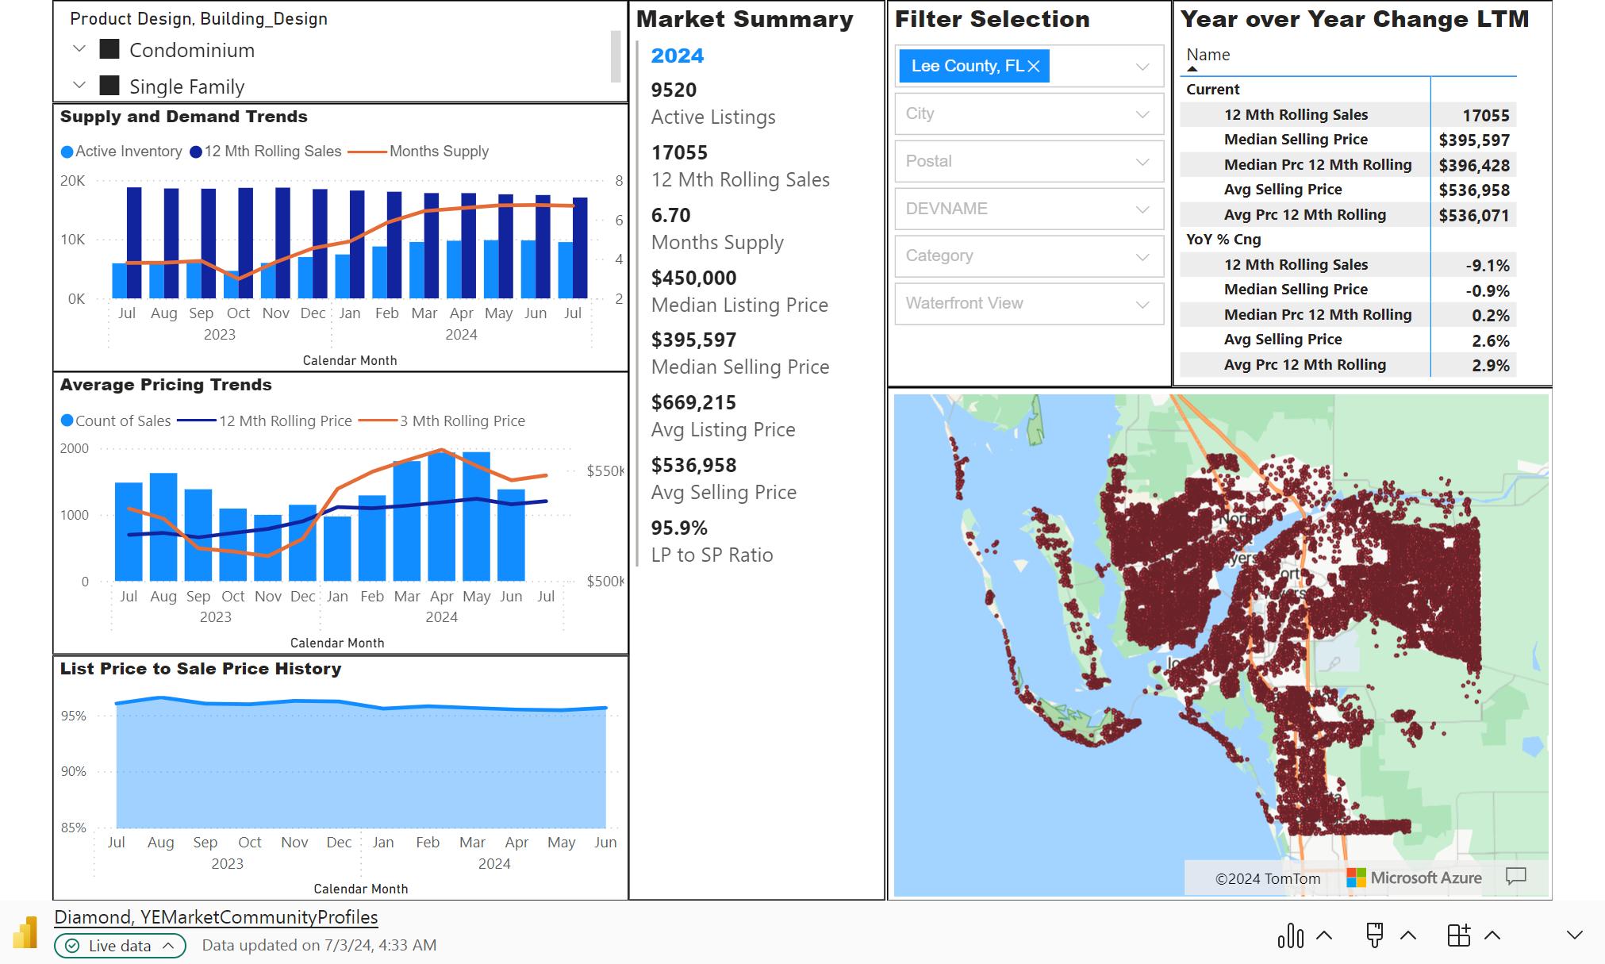This screenshot has width=1605, height=964.
Task: Click the Power BI logo icon
Action: point(25,933)
